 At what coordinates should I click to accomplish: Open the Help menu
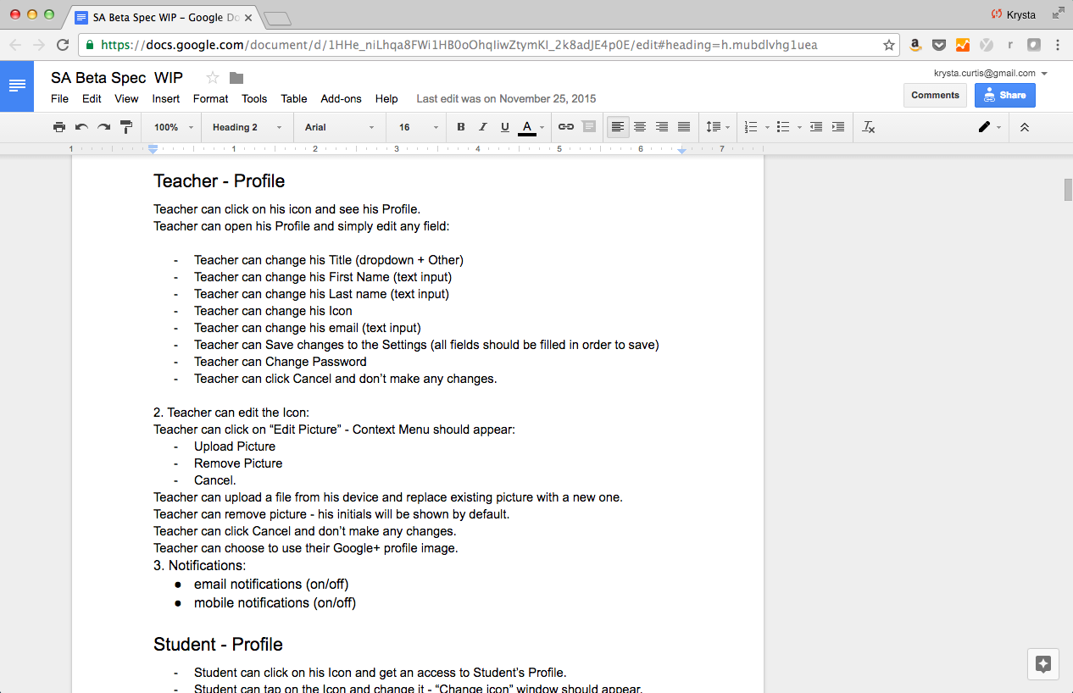click(x=386, y=98)
